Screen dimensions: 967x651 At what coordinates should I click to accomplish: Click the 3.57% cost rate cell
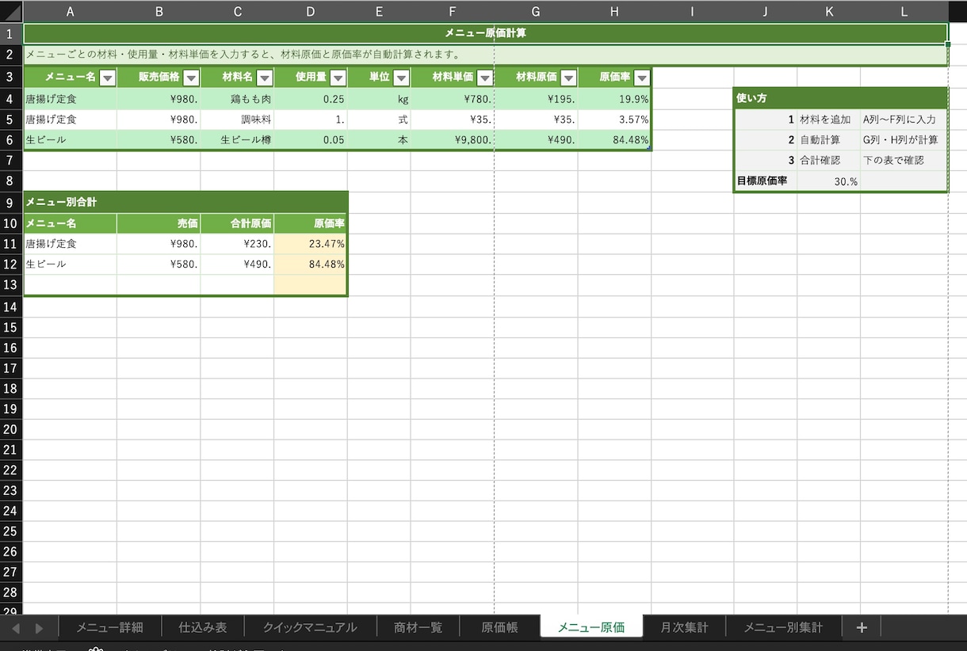pyautogui.click(x=614, y=120)
